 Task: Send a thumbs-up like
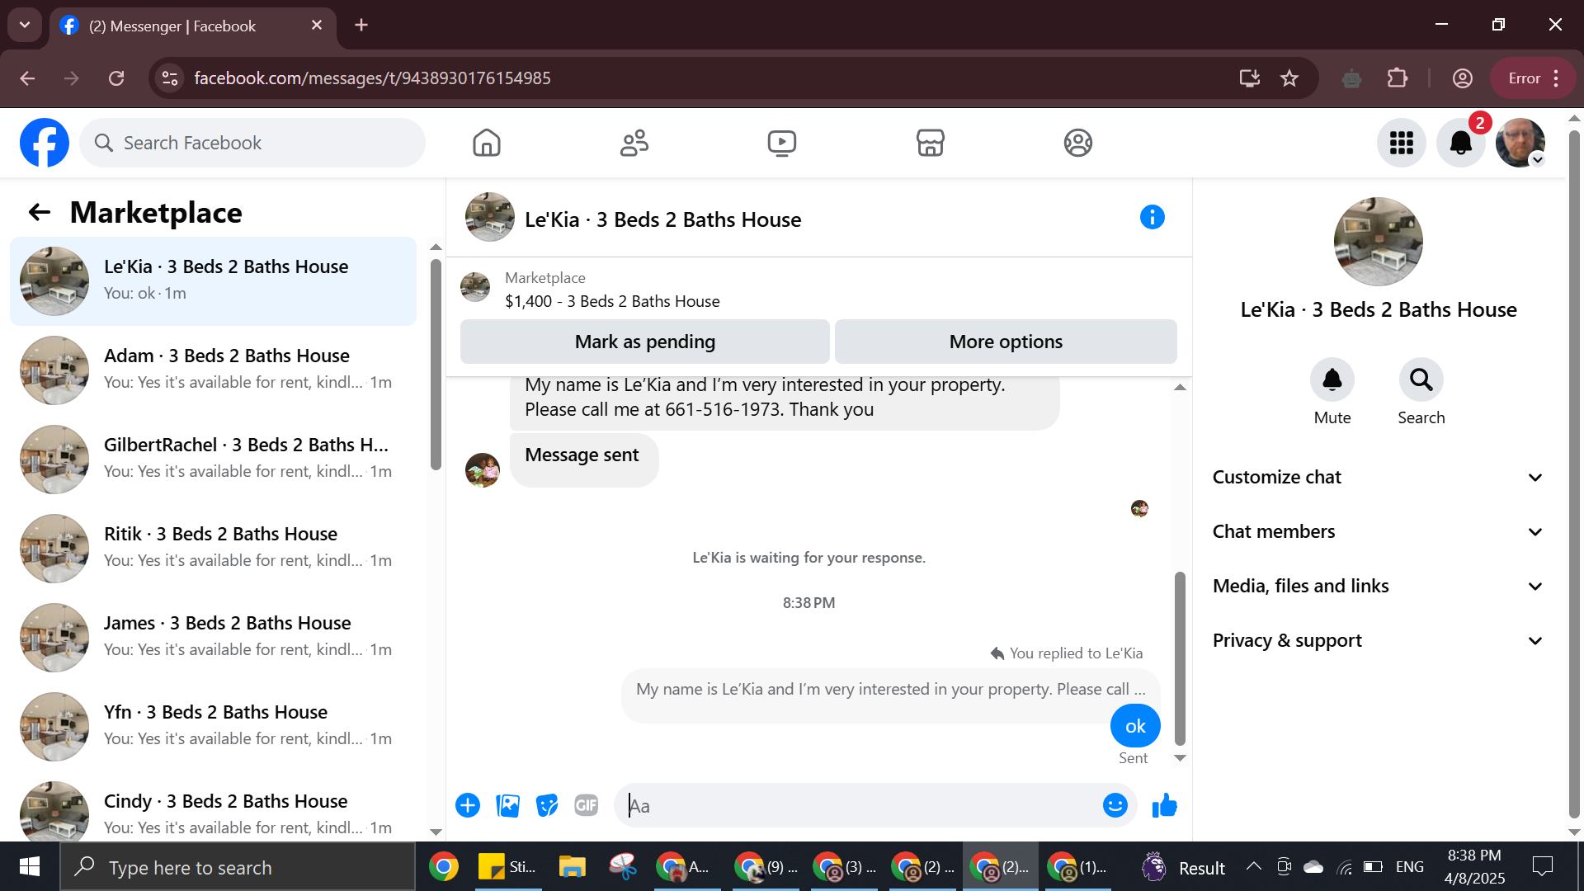[x=1164, y=805]
